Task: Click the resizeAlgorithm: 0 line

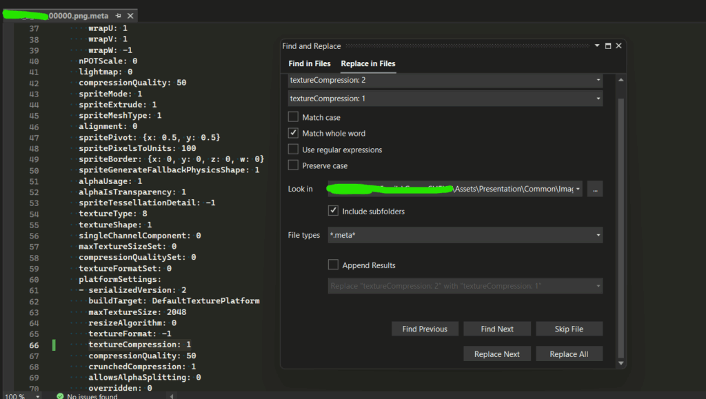Action: click(132, 323)
